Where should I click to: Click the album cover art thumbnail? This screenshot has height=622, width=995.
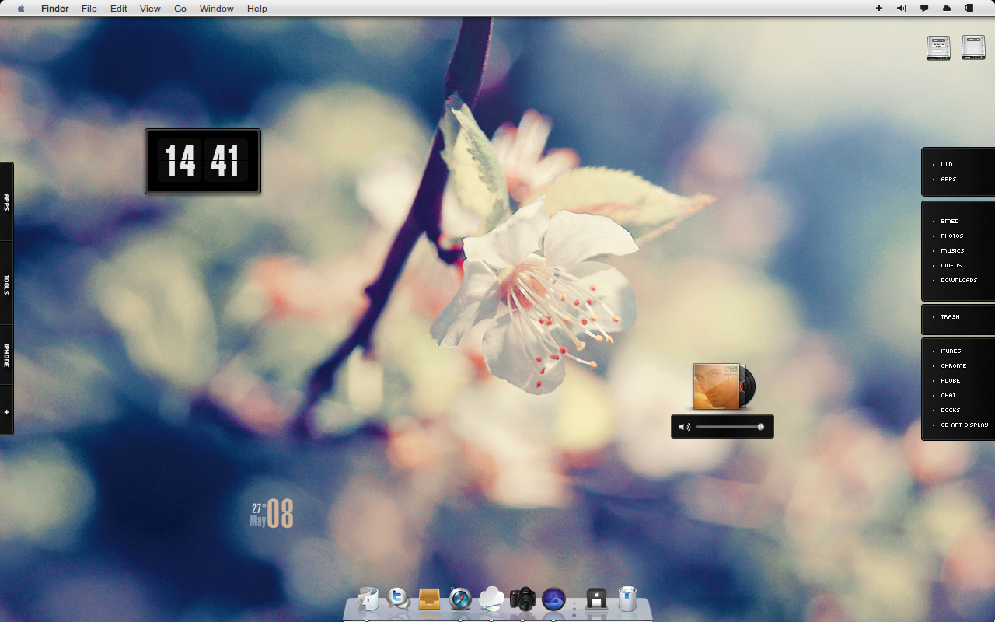coord(717,386)
